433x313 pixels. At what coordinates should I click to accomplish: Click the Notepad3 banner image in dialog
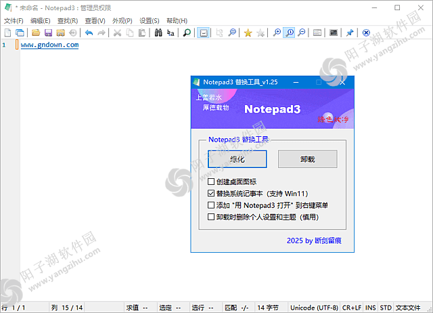[x=272, y=108]
